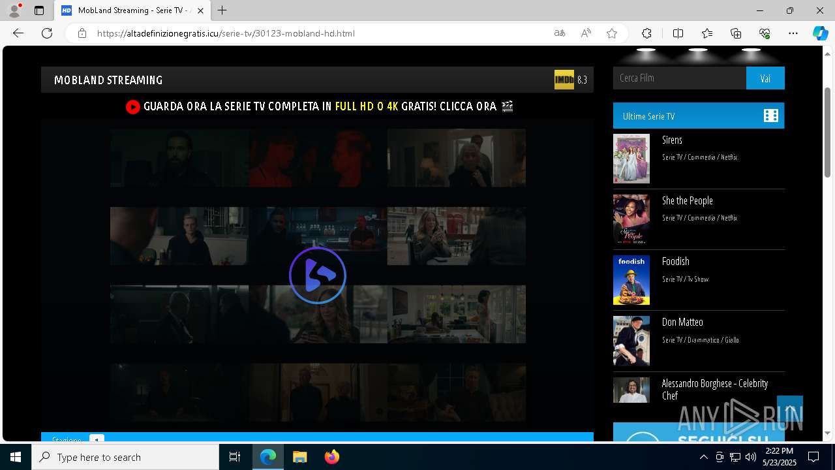Screen dimensions: 835x470
Task: Play the video with center play button
Action: pyautogui.click(x=318, y=275)
